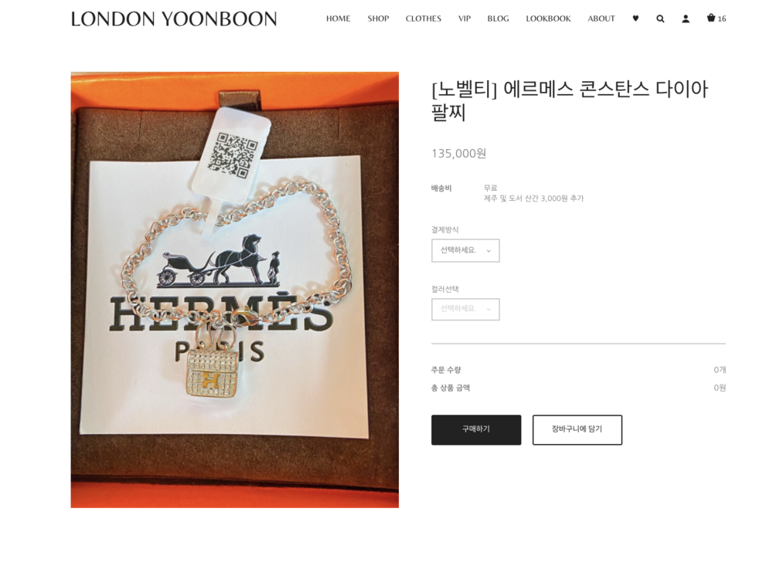Click 장바구니에 담기 add to cart
The height and width of the screenshot is (573, 773).
coord(577,429)
